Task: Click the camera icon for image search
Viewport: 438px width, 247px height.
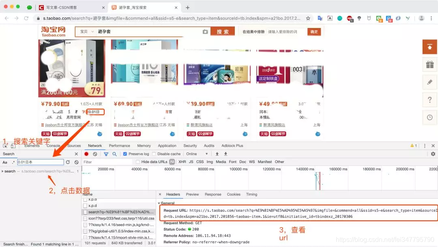Action: 206,31
